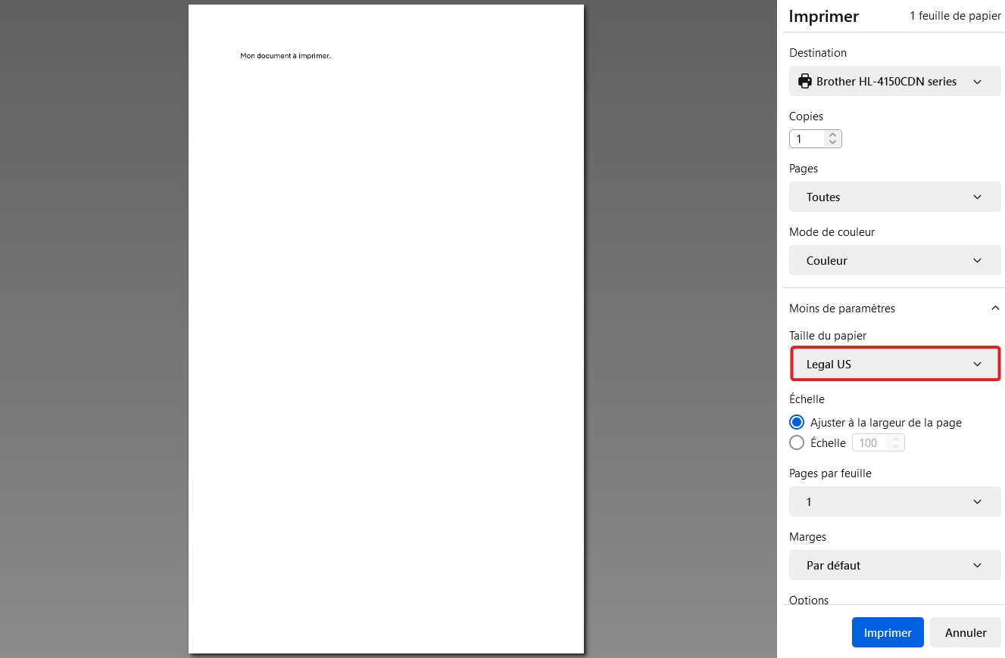Increase copies with the up arrow
The image size is (1005, 658).
coord(833,135)
